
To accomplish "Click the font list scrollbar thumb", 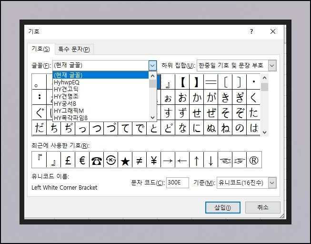I will (x=152, y=83).
